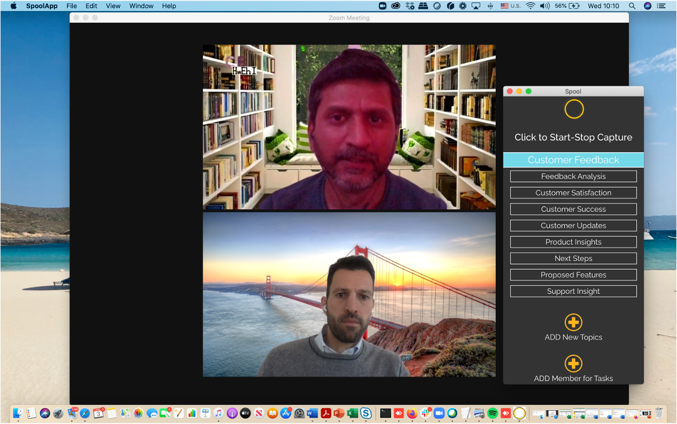Click the ADD New Topics plus icon
This screenshot has width=677, height=424.
coord(573,322)
